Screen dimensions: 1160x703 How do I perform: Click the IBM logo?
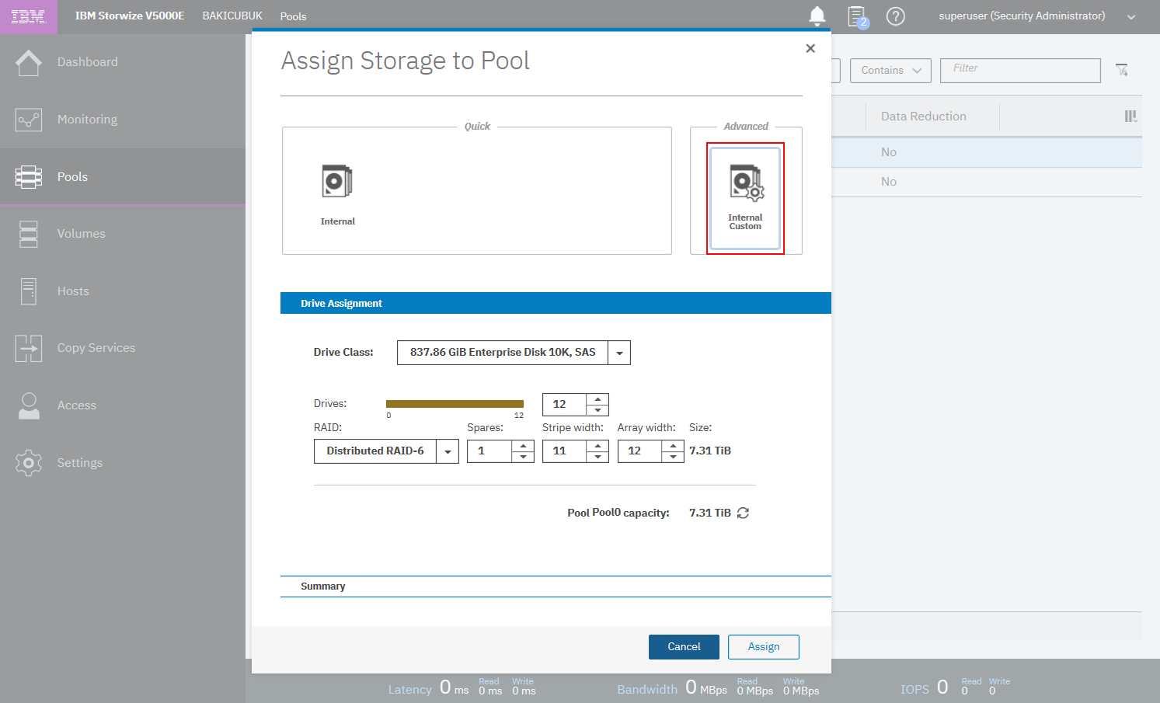click(x=28, y=16)
